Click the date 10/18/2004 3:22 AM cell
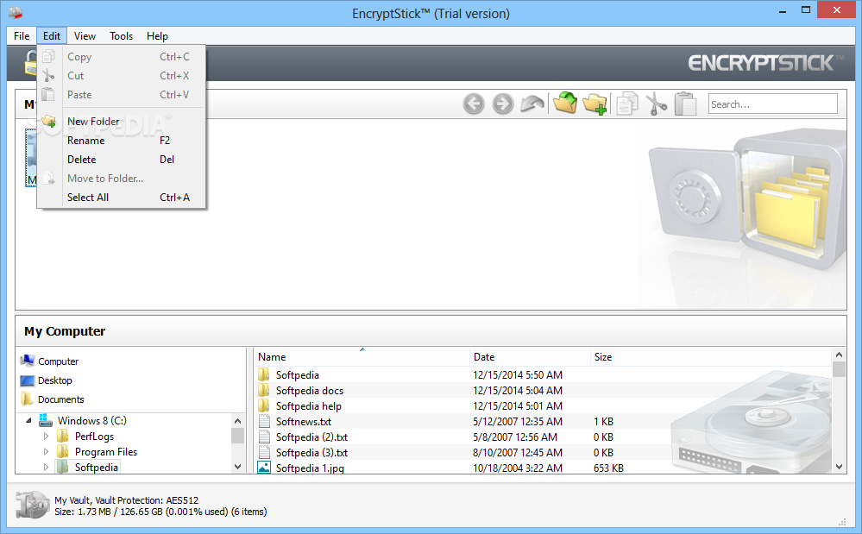Viewport: 862px width, 534px height. [x=518, y=468]
